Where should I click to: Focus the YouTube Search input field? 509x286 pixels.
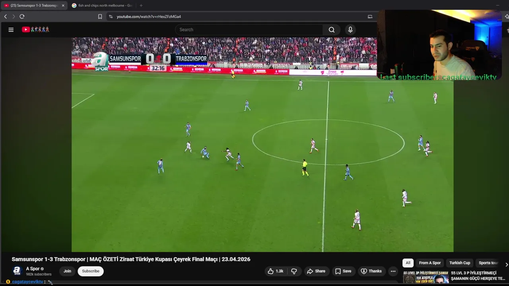click(x=249, y=29)
